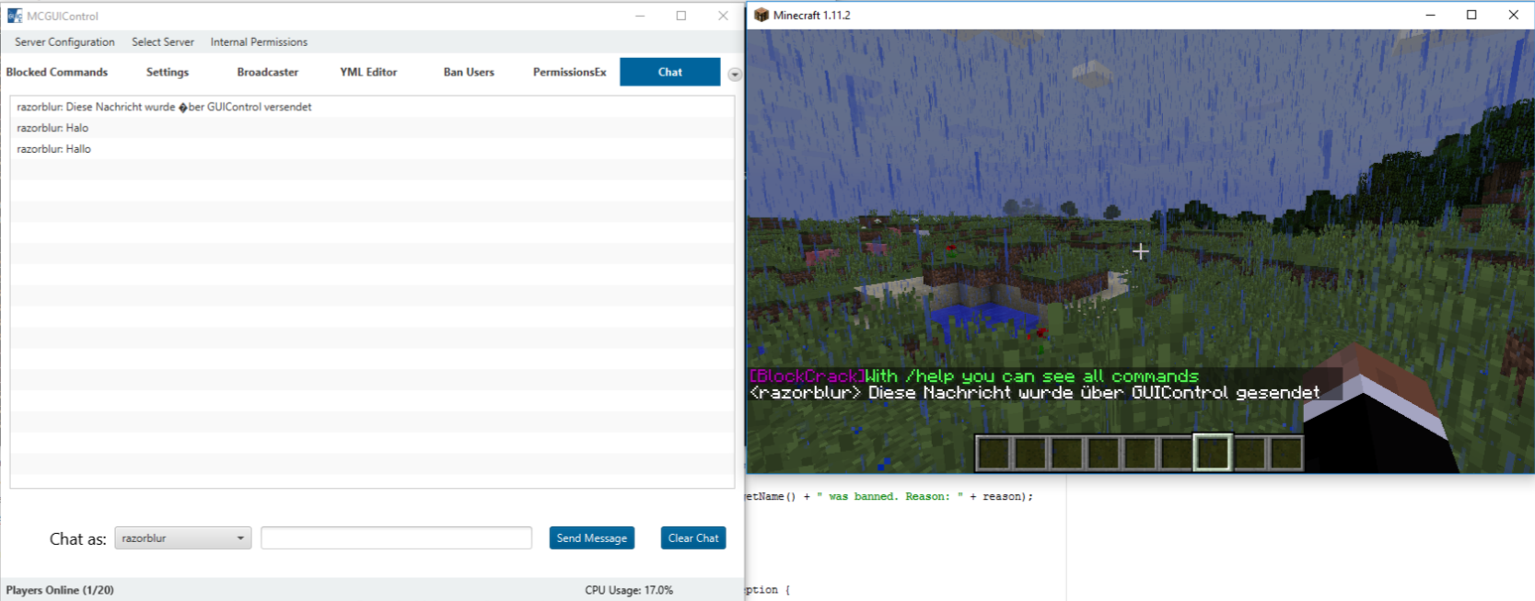Switch to the PermissionsEx tab

pos(569,72)
